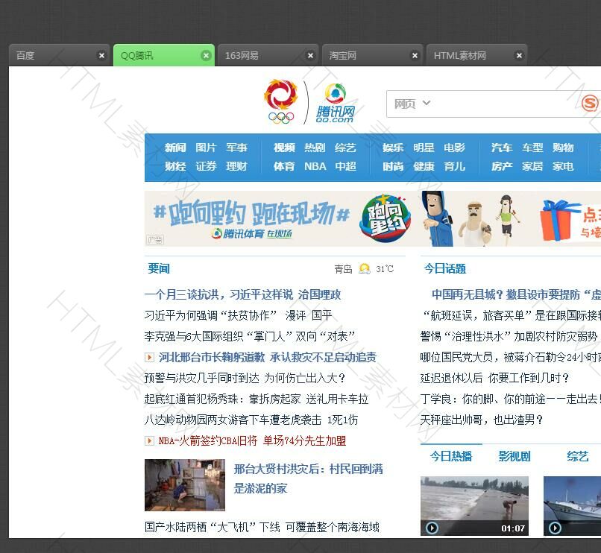The image size is (601, 553).
Task: Open the NBA navigation link
Action: [315, 166]
